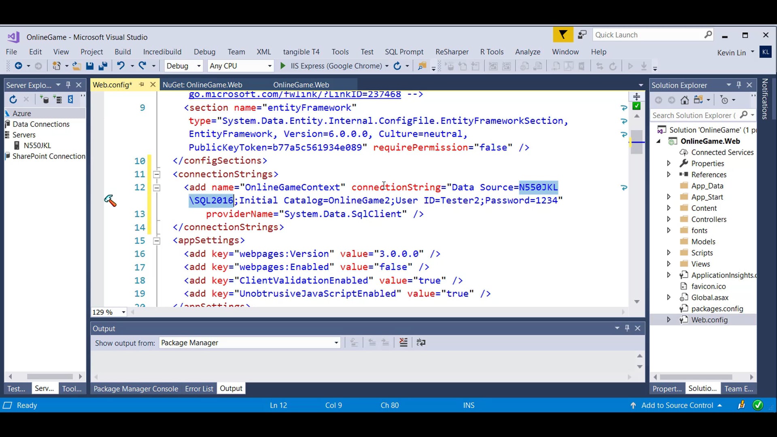This screenshot has height=437, width=777.
Task: Refresh the Server Explorer connections
Action: click(13, 99)
